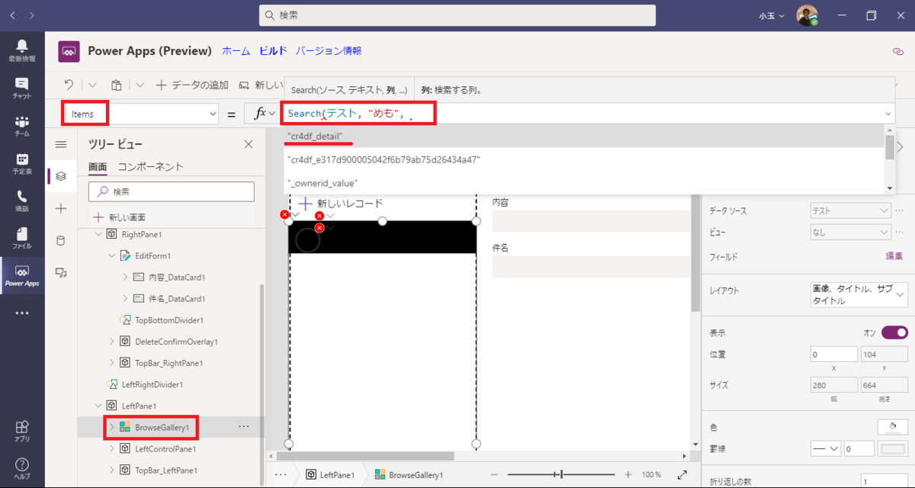The height and width of the screenshot is (488, 915).
Task: Expand the formula bar chevron
Action: (x=889, y=114)
